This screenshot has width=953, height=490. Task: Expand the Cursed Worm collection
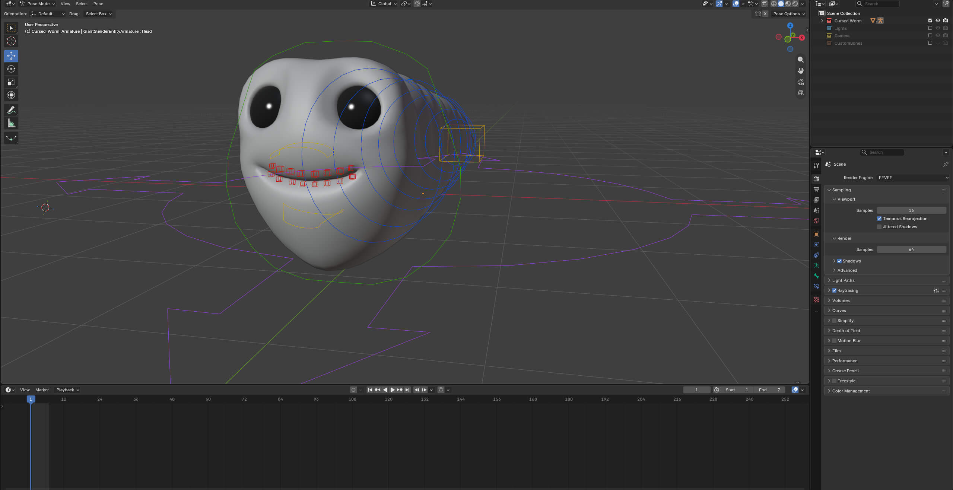coord(822,21)
